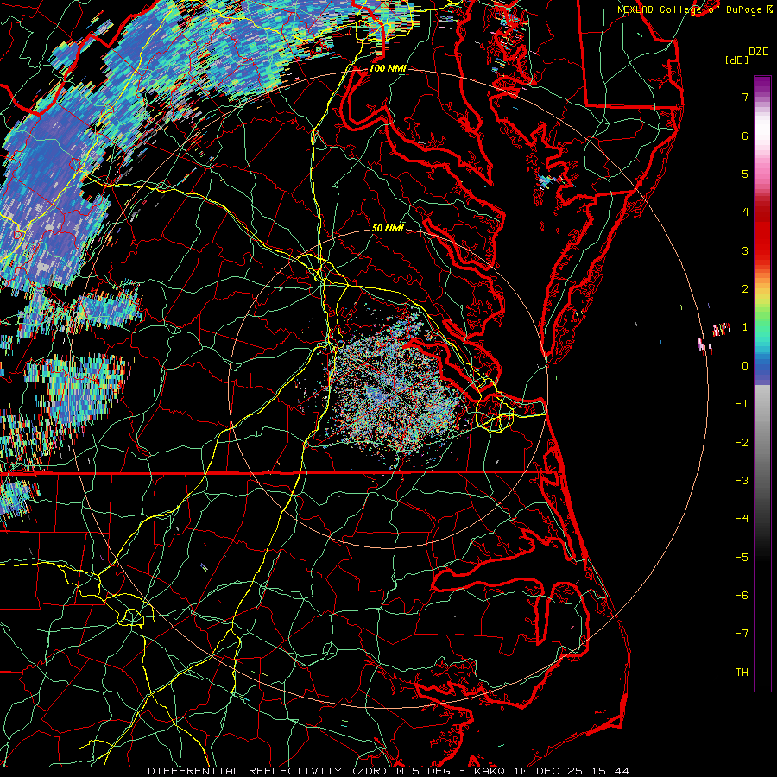Click the 1 value on color scale
This screenshot has height=777, width=777.
tap(745, 327)
